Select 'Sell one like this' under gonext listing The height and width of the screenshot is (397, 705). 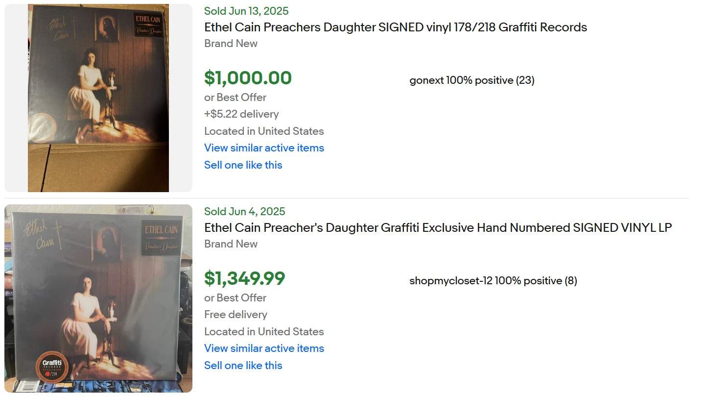point(243,165)
